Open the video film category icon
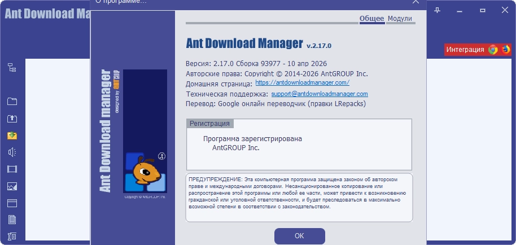The image size is (516, 245). coord(12,169)
